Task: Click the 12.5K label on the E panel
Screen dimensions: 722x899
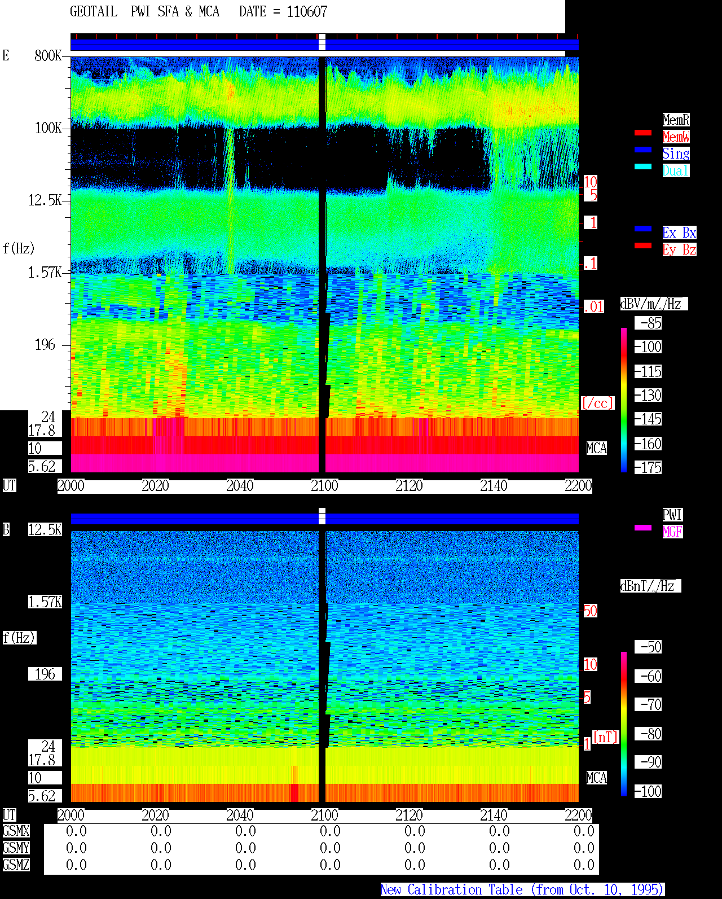Action: (x=45, y=200)
